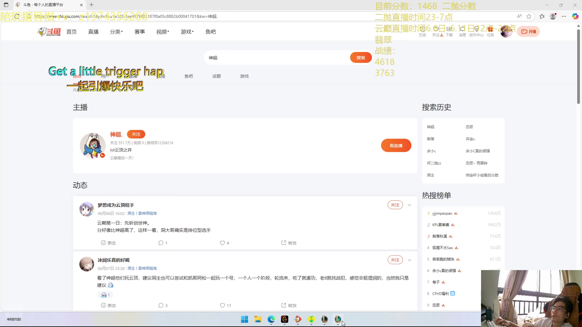Open avatar of 梦想成为云顶糕手

point(87,209)
